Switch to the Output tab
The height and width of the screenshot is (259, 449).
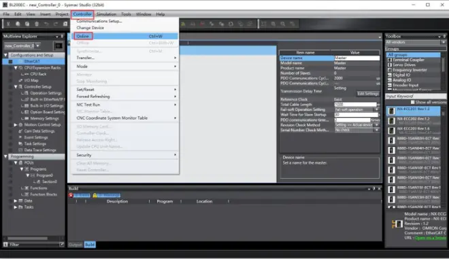[x=76, y=245]
